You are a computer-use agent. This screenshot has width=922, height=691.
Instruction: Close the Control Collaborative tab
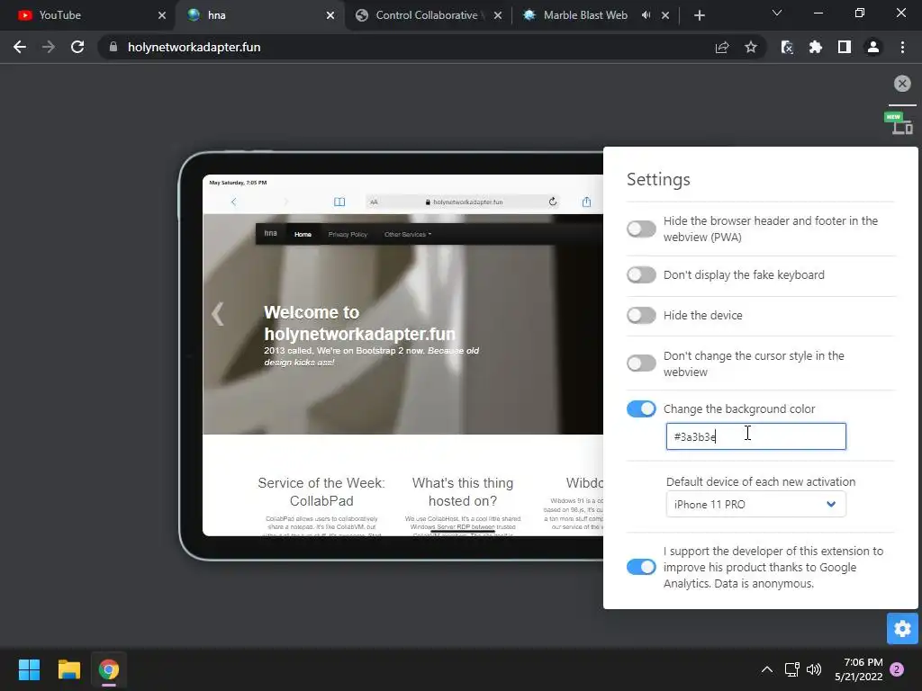(x=498, y=15)
